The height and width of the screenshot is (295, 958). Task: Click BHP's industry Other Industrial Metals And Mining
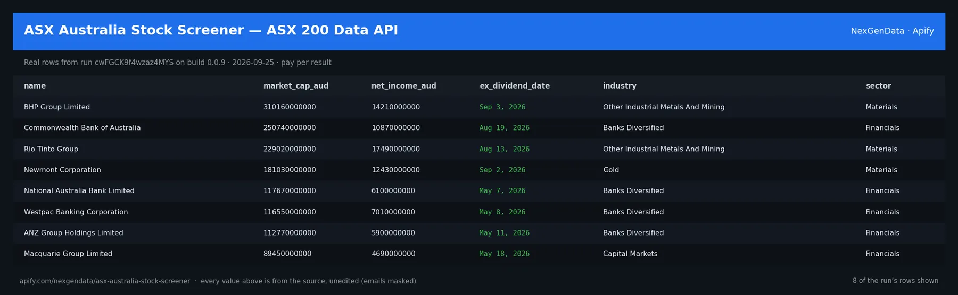tap(664, 107)
